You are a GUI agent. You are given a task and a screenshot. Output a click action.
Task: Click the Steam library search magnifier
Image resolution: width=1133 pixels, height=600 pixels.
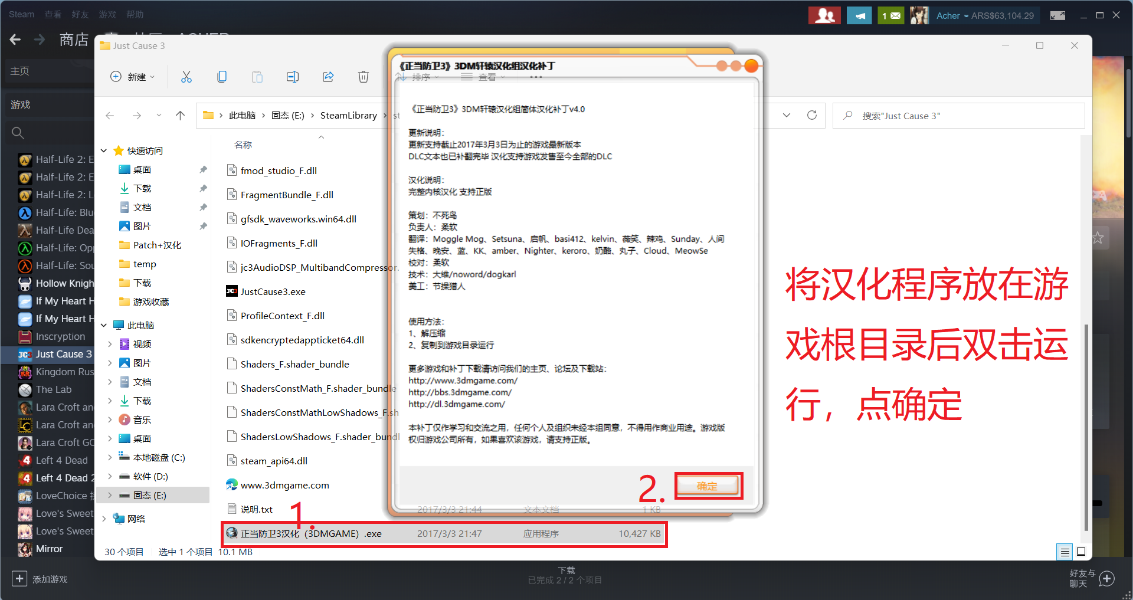18,133
